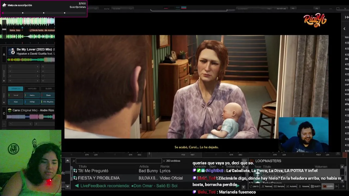The height and width of the screenshot is (196, 349).
Task: Open settings gear in top bar
Action: tap(317, 9)
